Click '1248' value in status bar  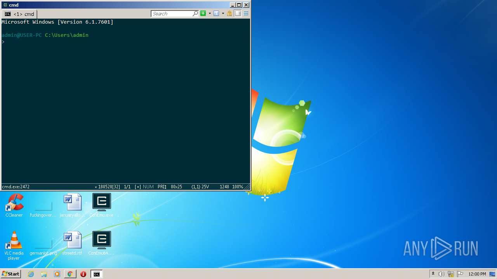(224, 187)
